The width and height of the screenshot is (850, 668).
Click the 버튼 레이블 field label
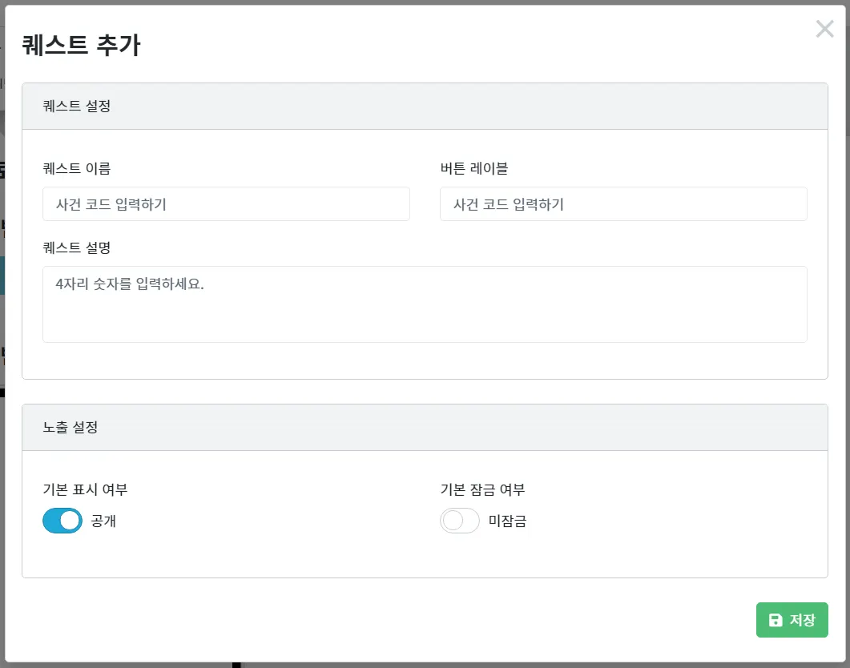click(x=474, y=168)
